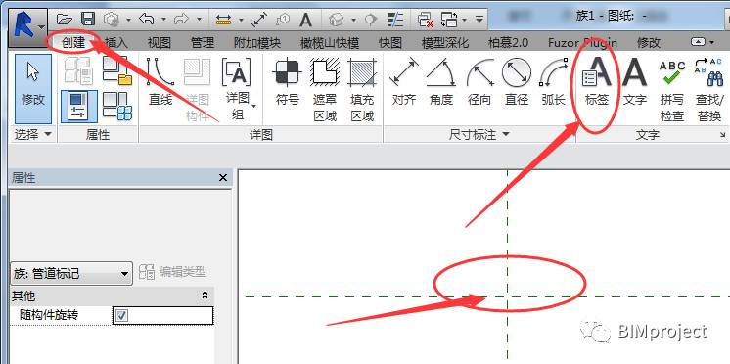Select the 遮罩区域 masking region tool
Viewport: 730px width, 364px height.
tap(325, 89)
